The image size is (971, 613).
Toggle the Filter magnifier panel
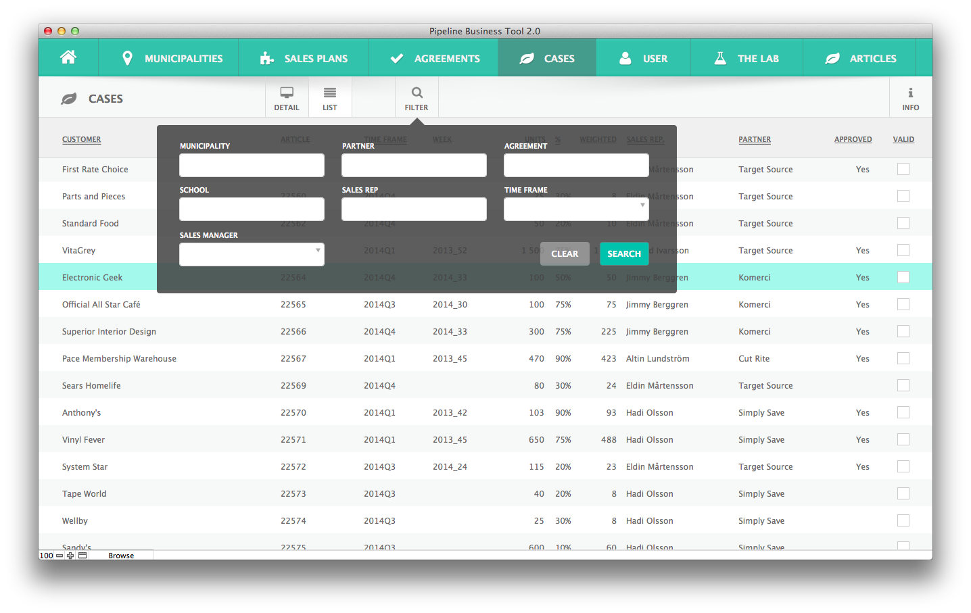click(x=417, y=98)
